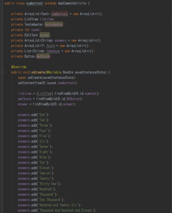Click the "Hundred and Twenty Six" string

58,205
